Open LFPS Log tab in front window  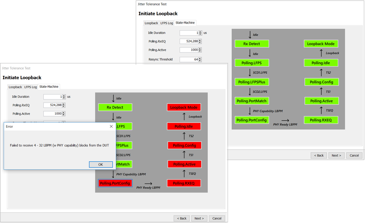tap(31, 87)
